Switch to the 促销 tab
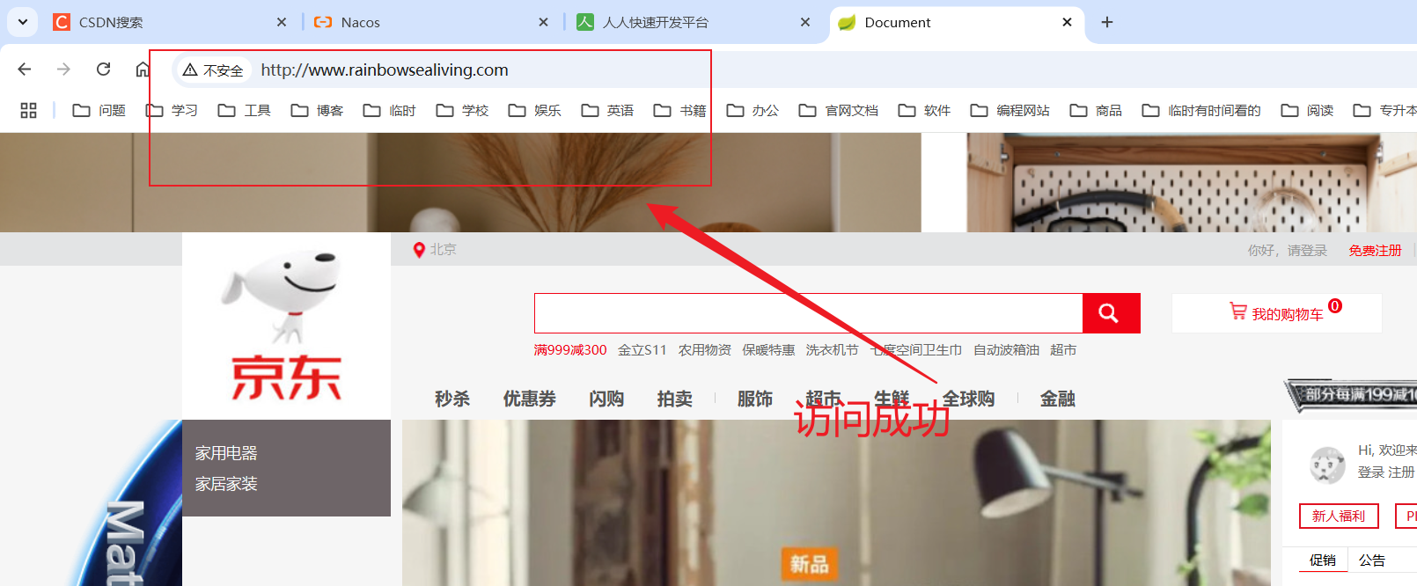The height and width of the screenshot is (586, 1417). pyautogui.click(x=1322, y=560)
